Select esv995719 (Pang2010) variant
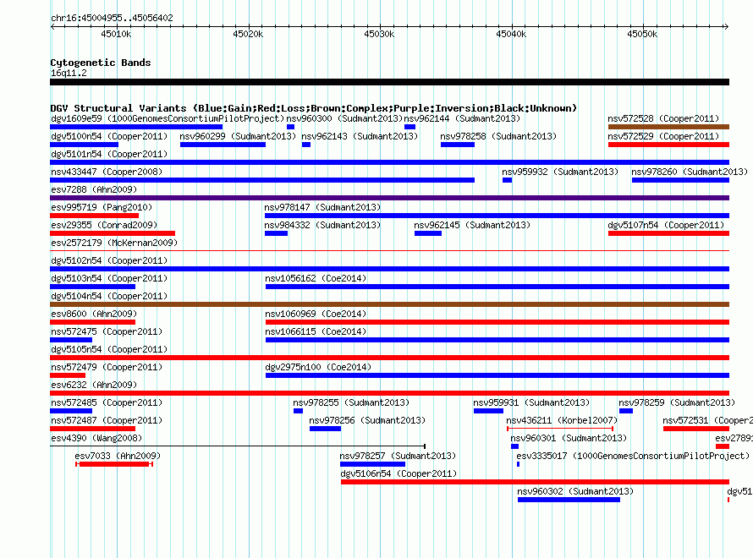The width and height of the screenshot is (753, 558). tap(102, 207)
